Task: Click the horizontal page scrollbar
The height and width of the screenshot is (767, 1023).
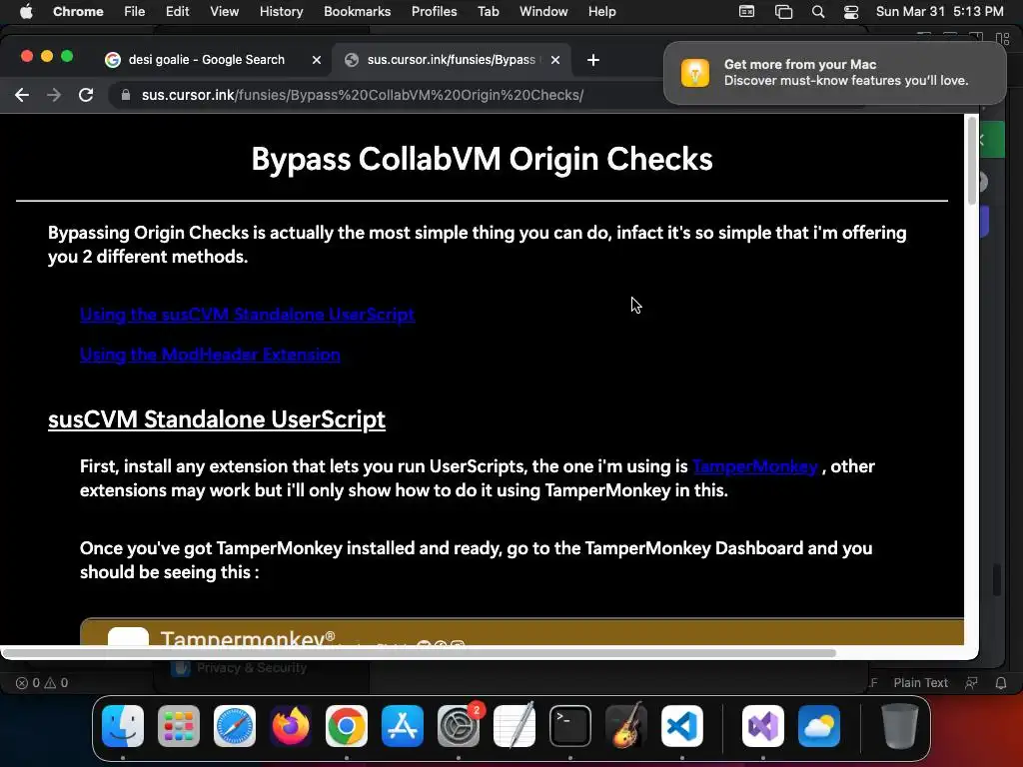Action: click(419, 653)
